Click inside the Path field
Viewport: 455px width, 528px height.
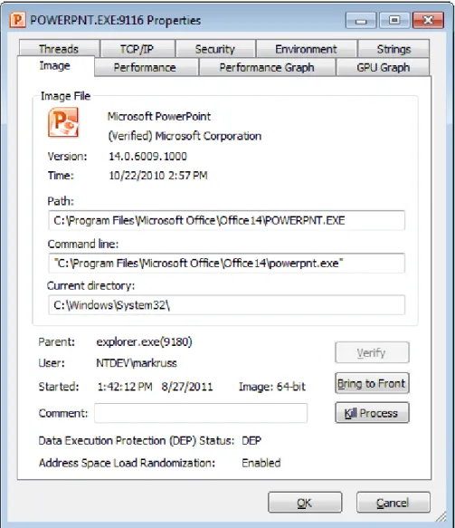pos(226,221)
